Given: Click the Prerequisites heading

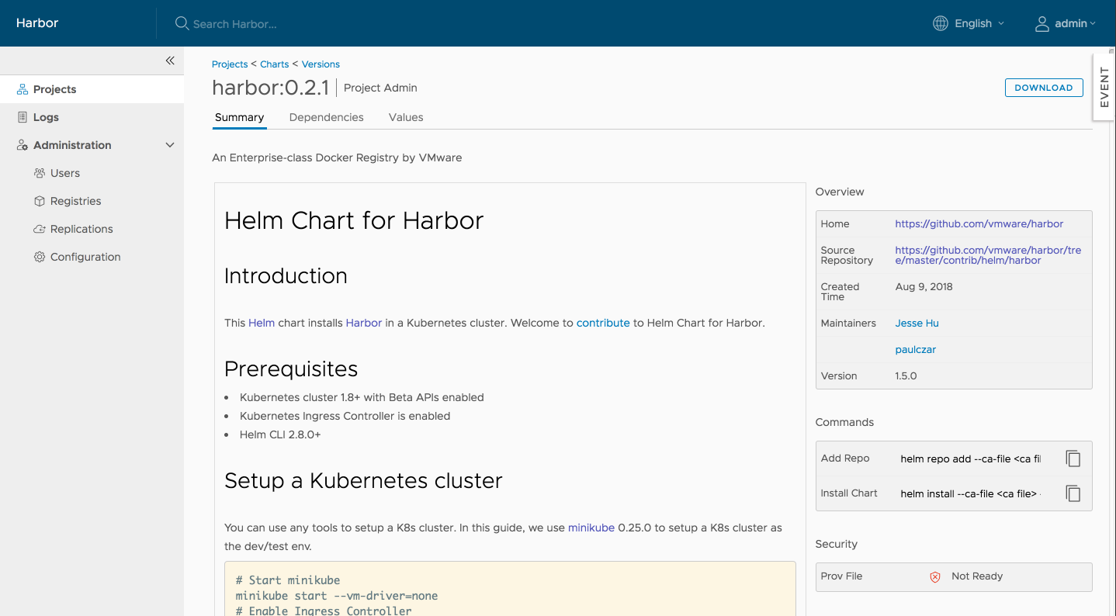Looking at the screenshot, I should [x=291, y=369].
